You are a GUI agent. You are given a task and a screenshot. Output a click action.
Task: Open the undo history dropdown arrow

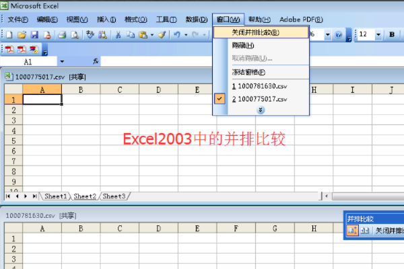point(186,35)
